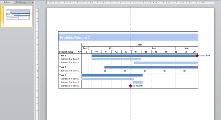The height and width of the screenshot is (120, 221).
Task: Select the gray dot in week 15
Action: point(145,71)
